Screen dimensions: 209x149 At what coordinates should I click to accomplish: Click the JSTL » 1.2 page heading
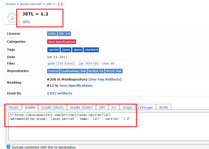click(x=35, y=14)
